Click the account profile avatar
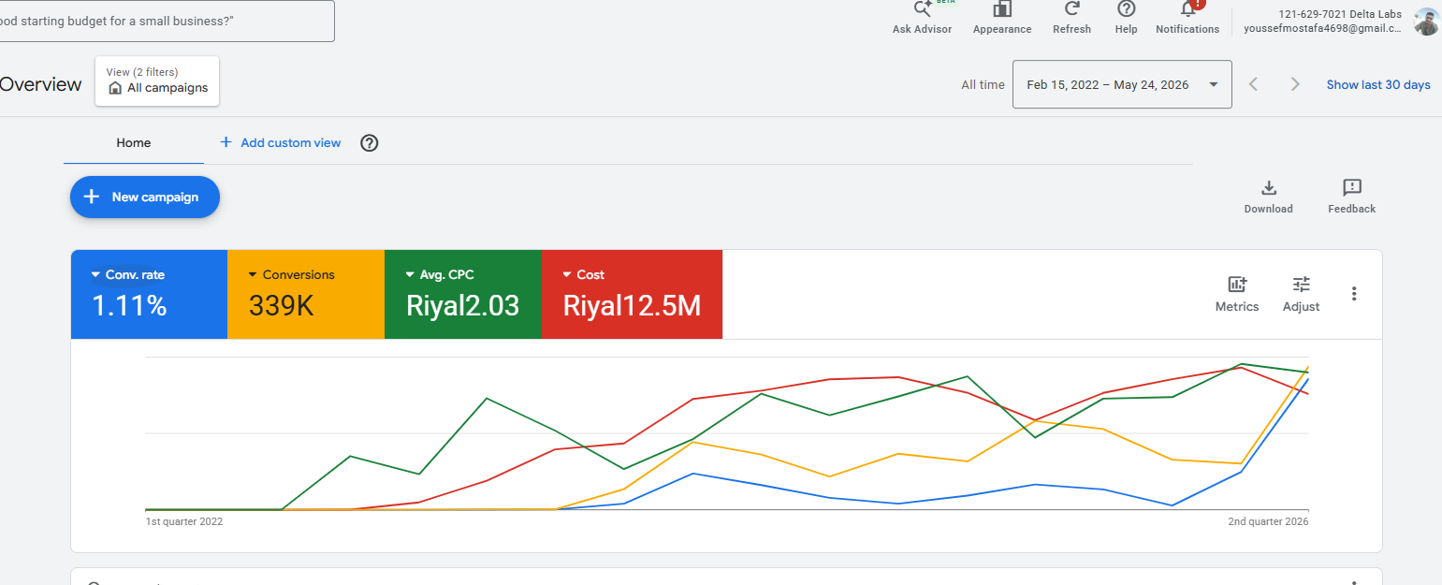This screenshot has height=585, width=1442. [x=1426, y=22]
